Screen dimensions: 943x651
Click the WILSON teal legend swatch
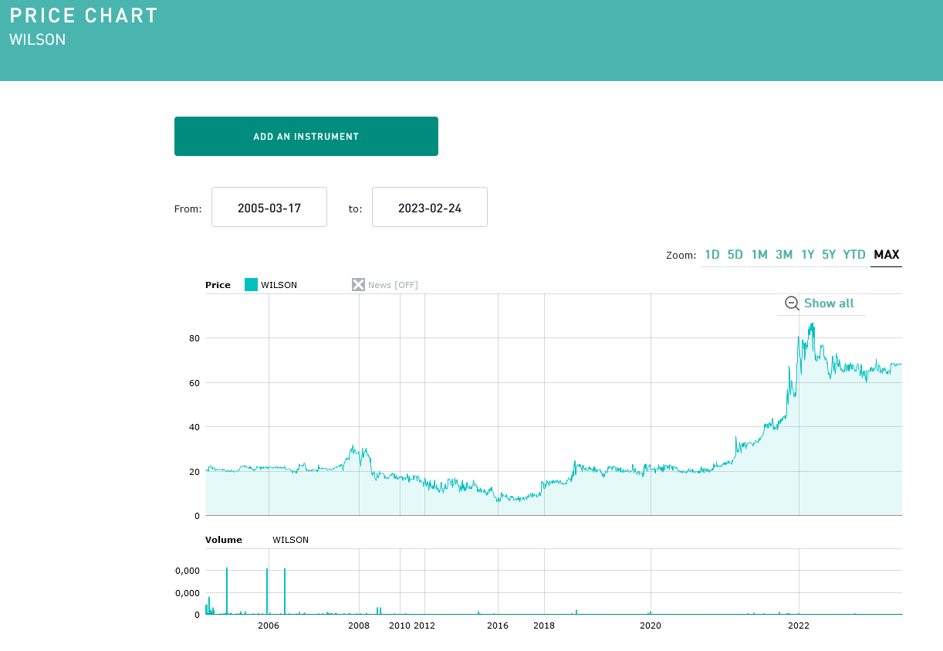[x=251, y=285]
